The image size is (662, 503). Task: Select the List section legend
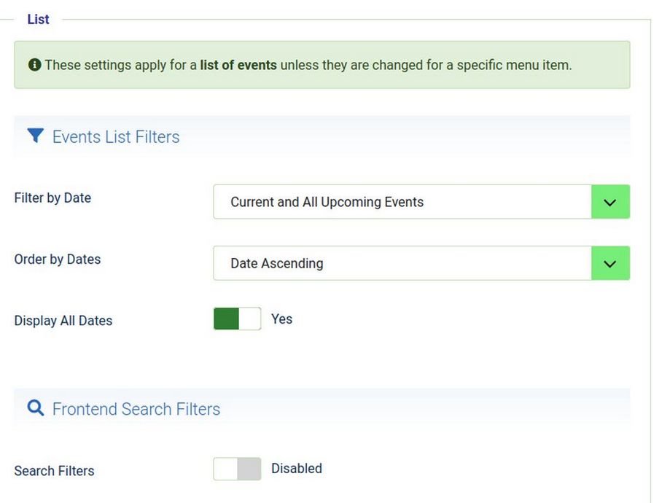[38, 20]
